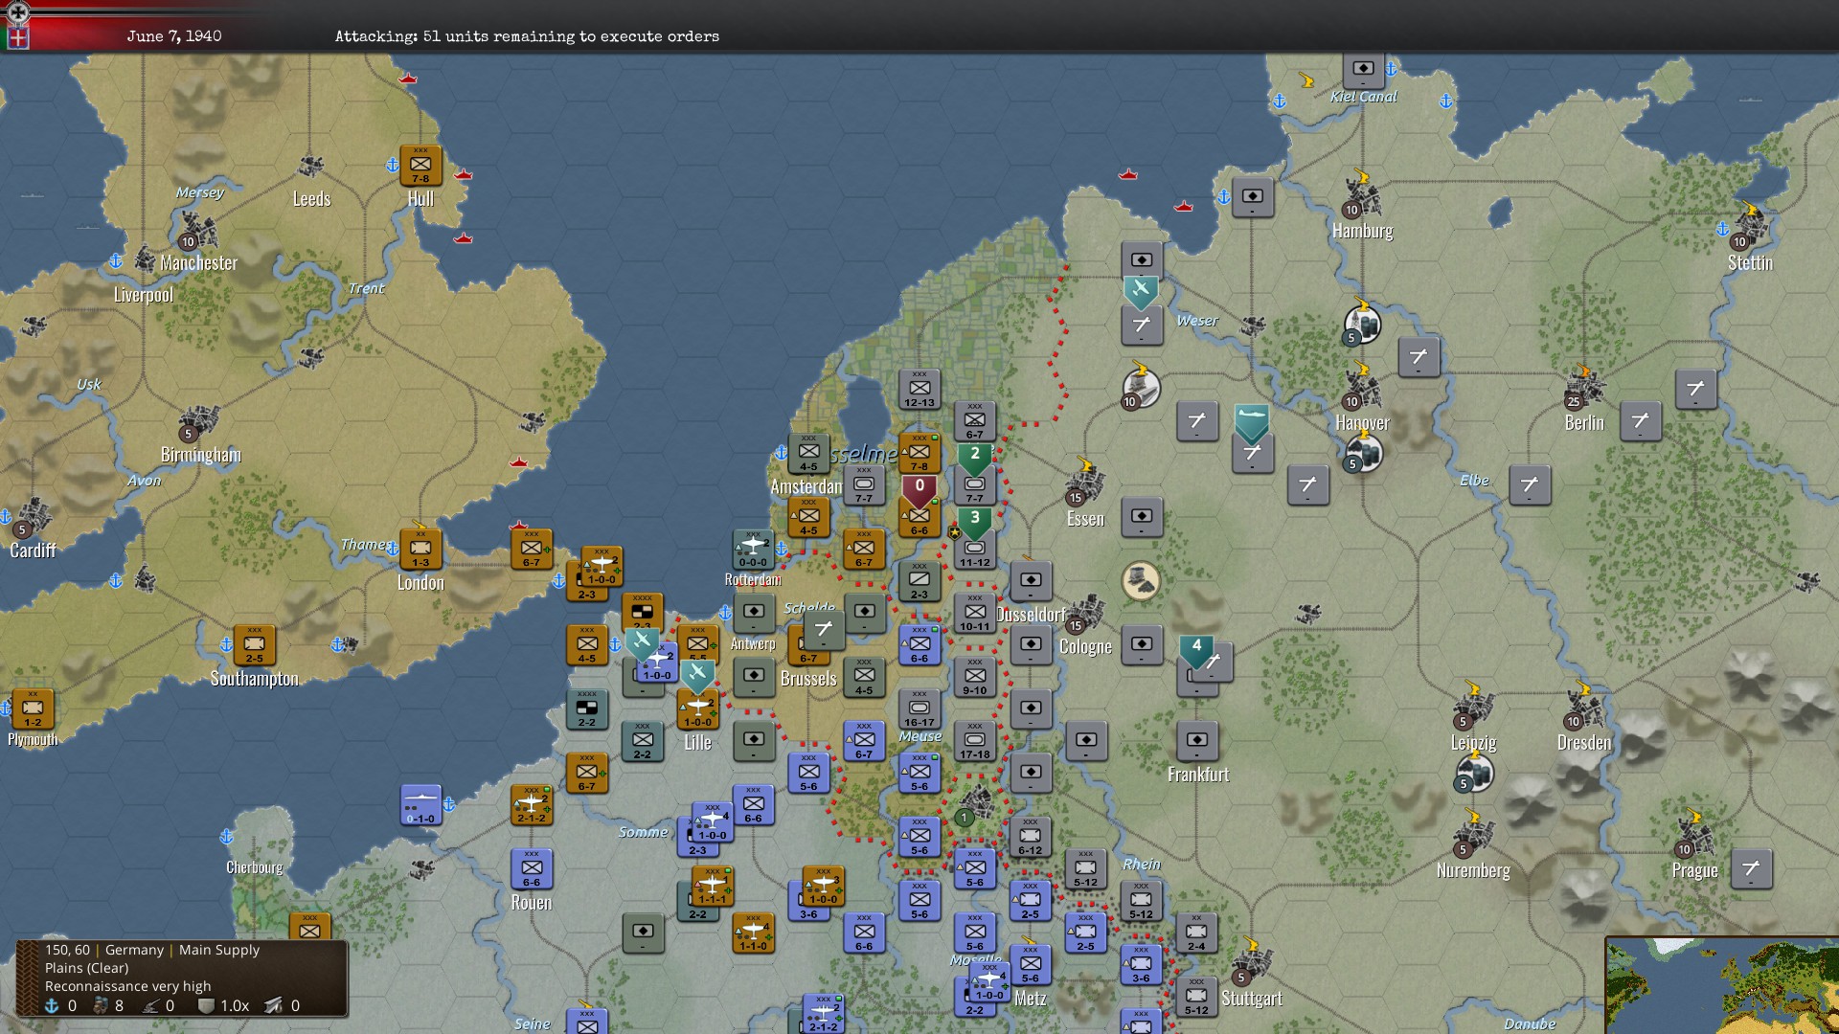Click the green battle marker numbered 2

pyautogui.click(x=975, y=461)
